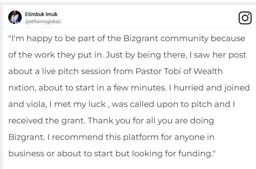
Task: Visit the @etifarmsglobal/ handle link
Action: point(43,22)
